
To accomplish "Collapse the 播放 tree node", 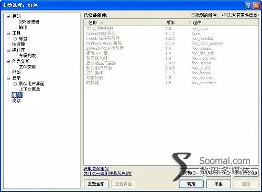I will pos(8,16).
